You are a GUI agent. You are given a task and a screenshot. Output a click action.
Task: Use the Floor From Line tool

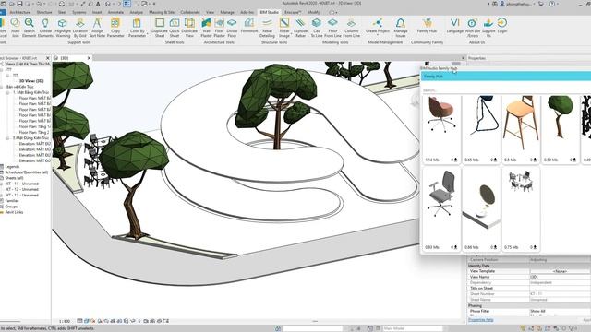(332, 28)
